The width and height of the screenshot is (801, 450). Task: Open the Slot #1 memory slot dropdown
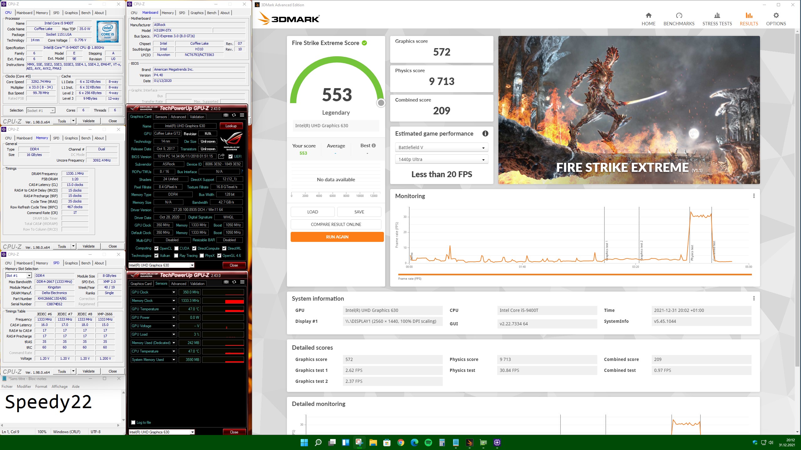[18, 276]
